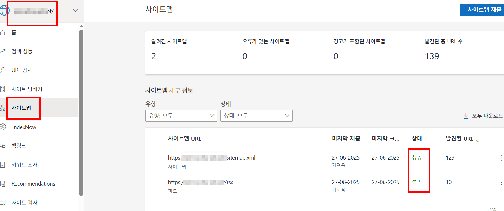Select the 백링크 backlinks icon

(3, 146)
